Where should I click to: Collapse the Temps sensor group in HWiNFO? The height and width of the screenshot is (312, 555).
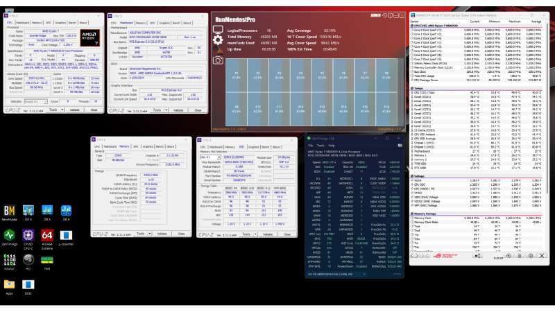(x=412, y=89)
